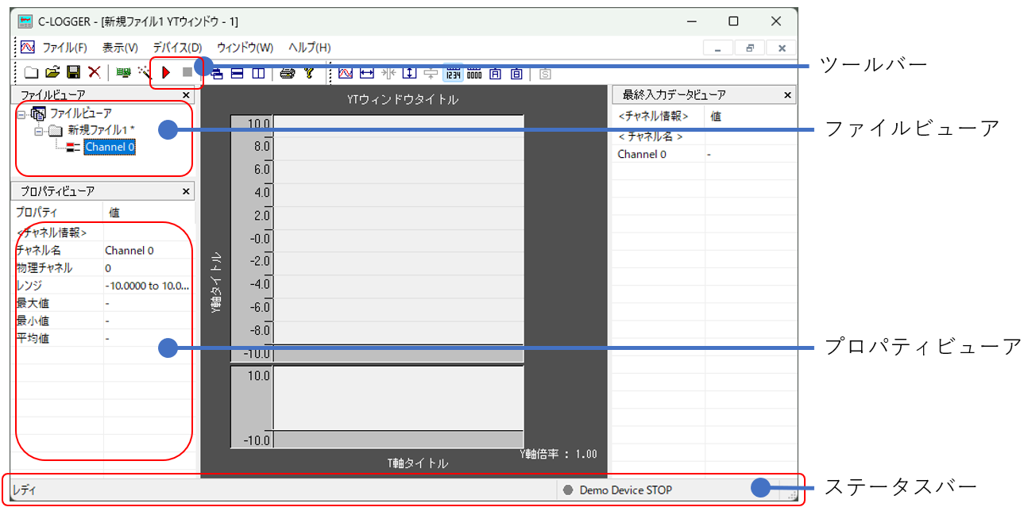Click the red start logging play button
The width and height of the screenshot is (1024, 511).
pos(166,73)
